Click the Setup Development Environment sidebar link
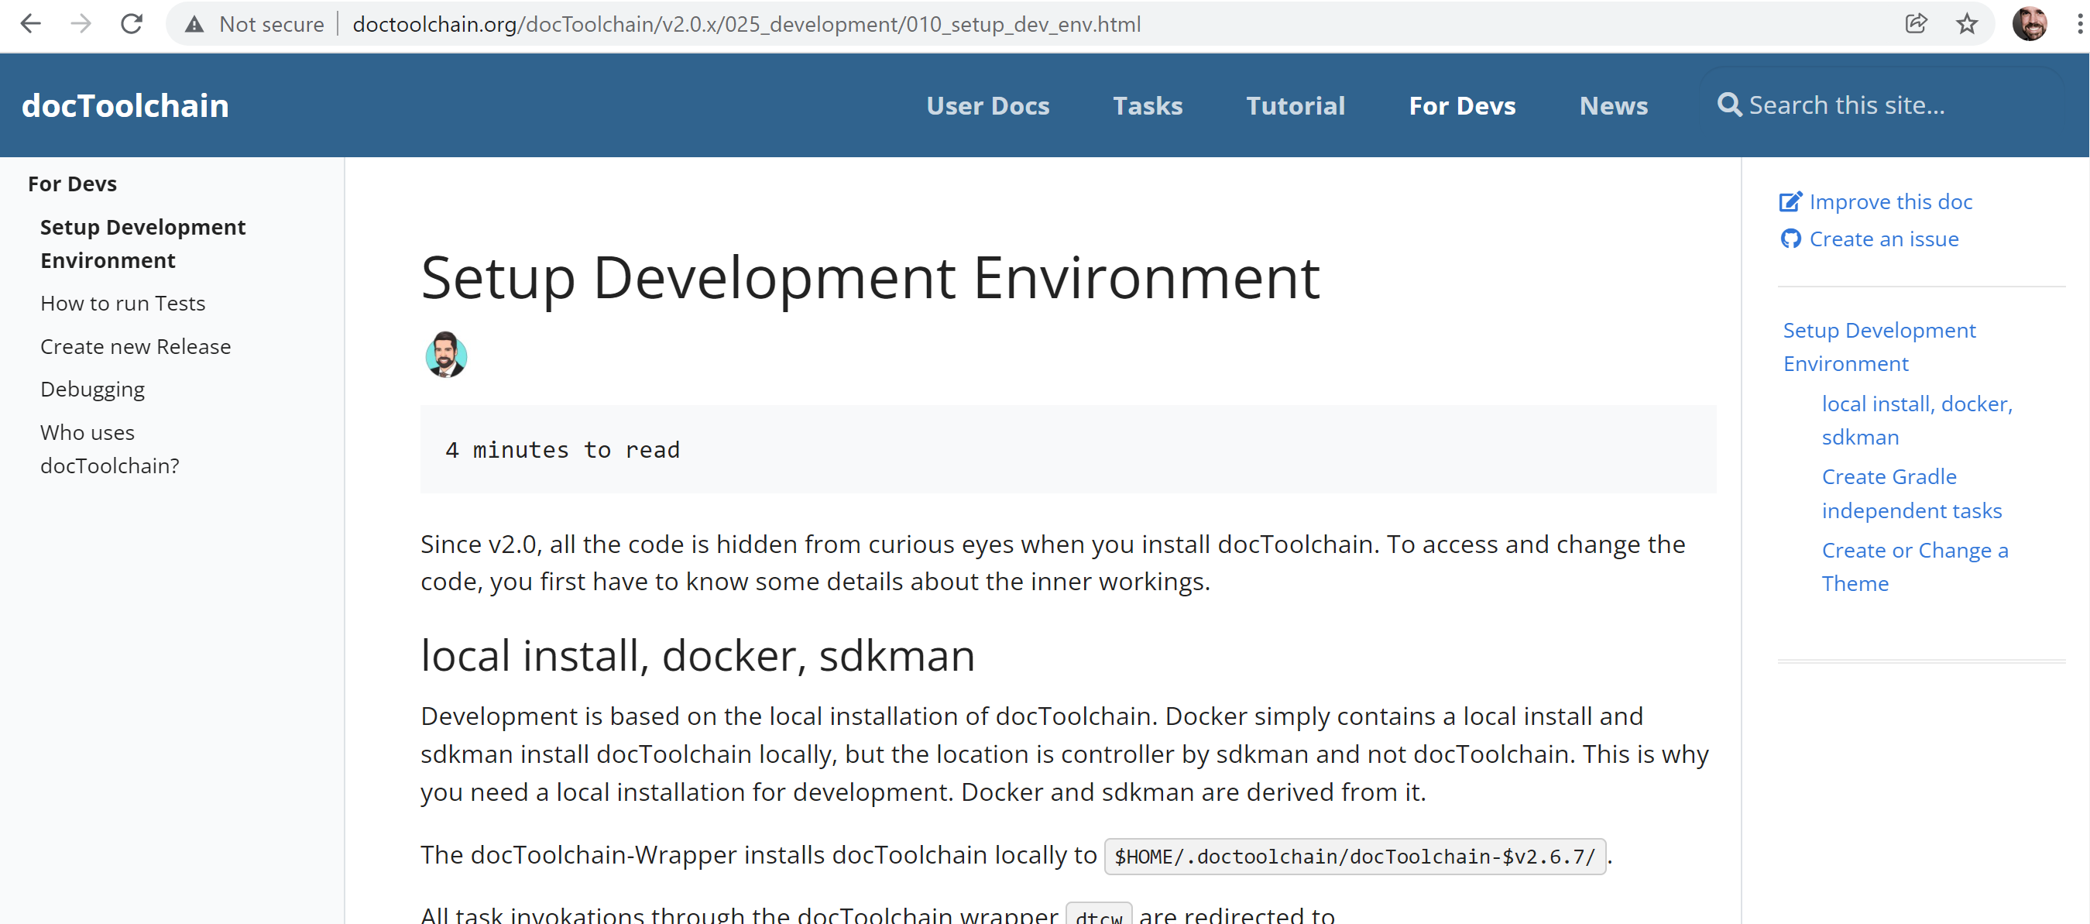The height and width of the screenshot is (924, 2090). click(x=144, y=242)
